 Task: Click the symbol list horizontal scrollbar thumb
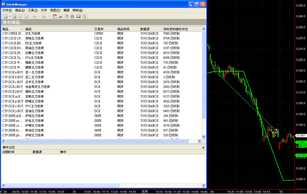(97, 141)
